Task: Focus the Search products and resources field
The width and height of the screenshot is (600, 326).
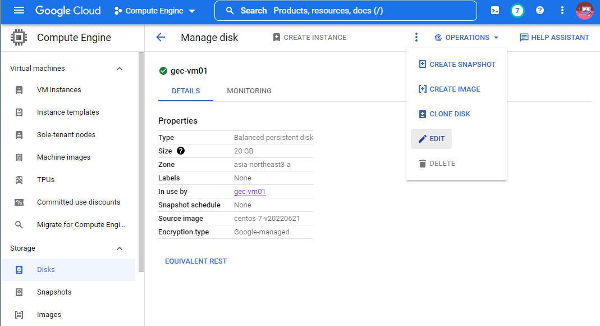Action: click(x=346, y=11)
